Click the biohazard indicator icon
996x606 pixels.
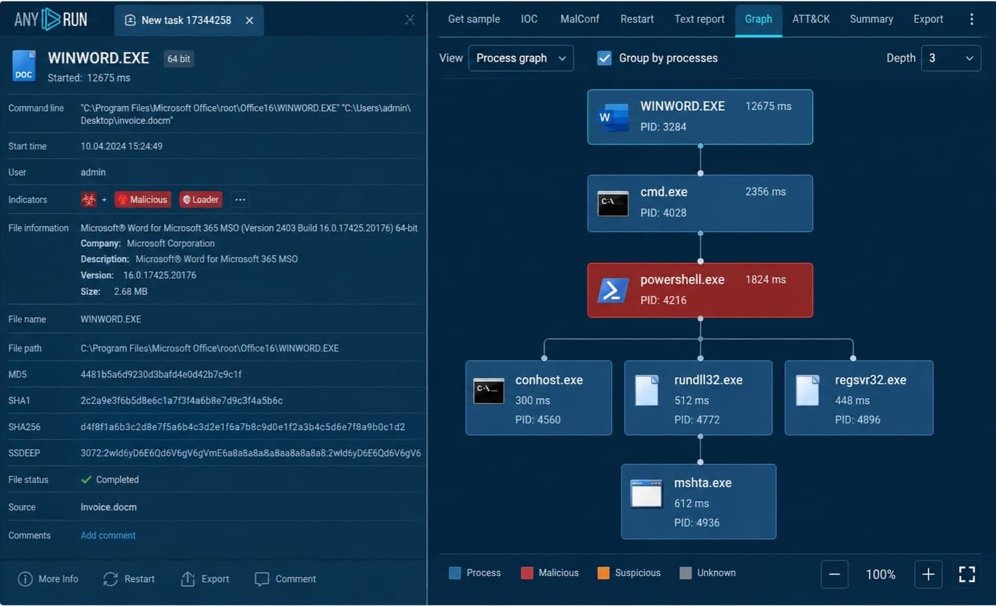point(88,199)
